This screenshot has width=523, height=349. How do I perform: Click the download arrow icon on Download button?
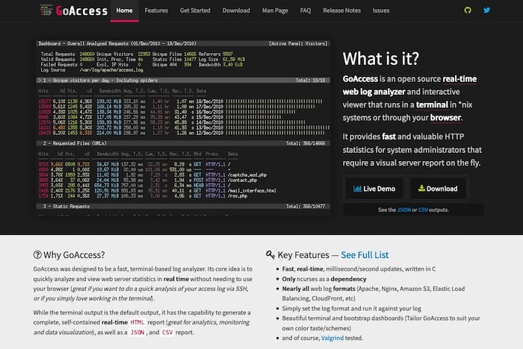[421, 188]
